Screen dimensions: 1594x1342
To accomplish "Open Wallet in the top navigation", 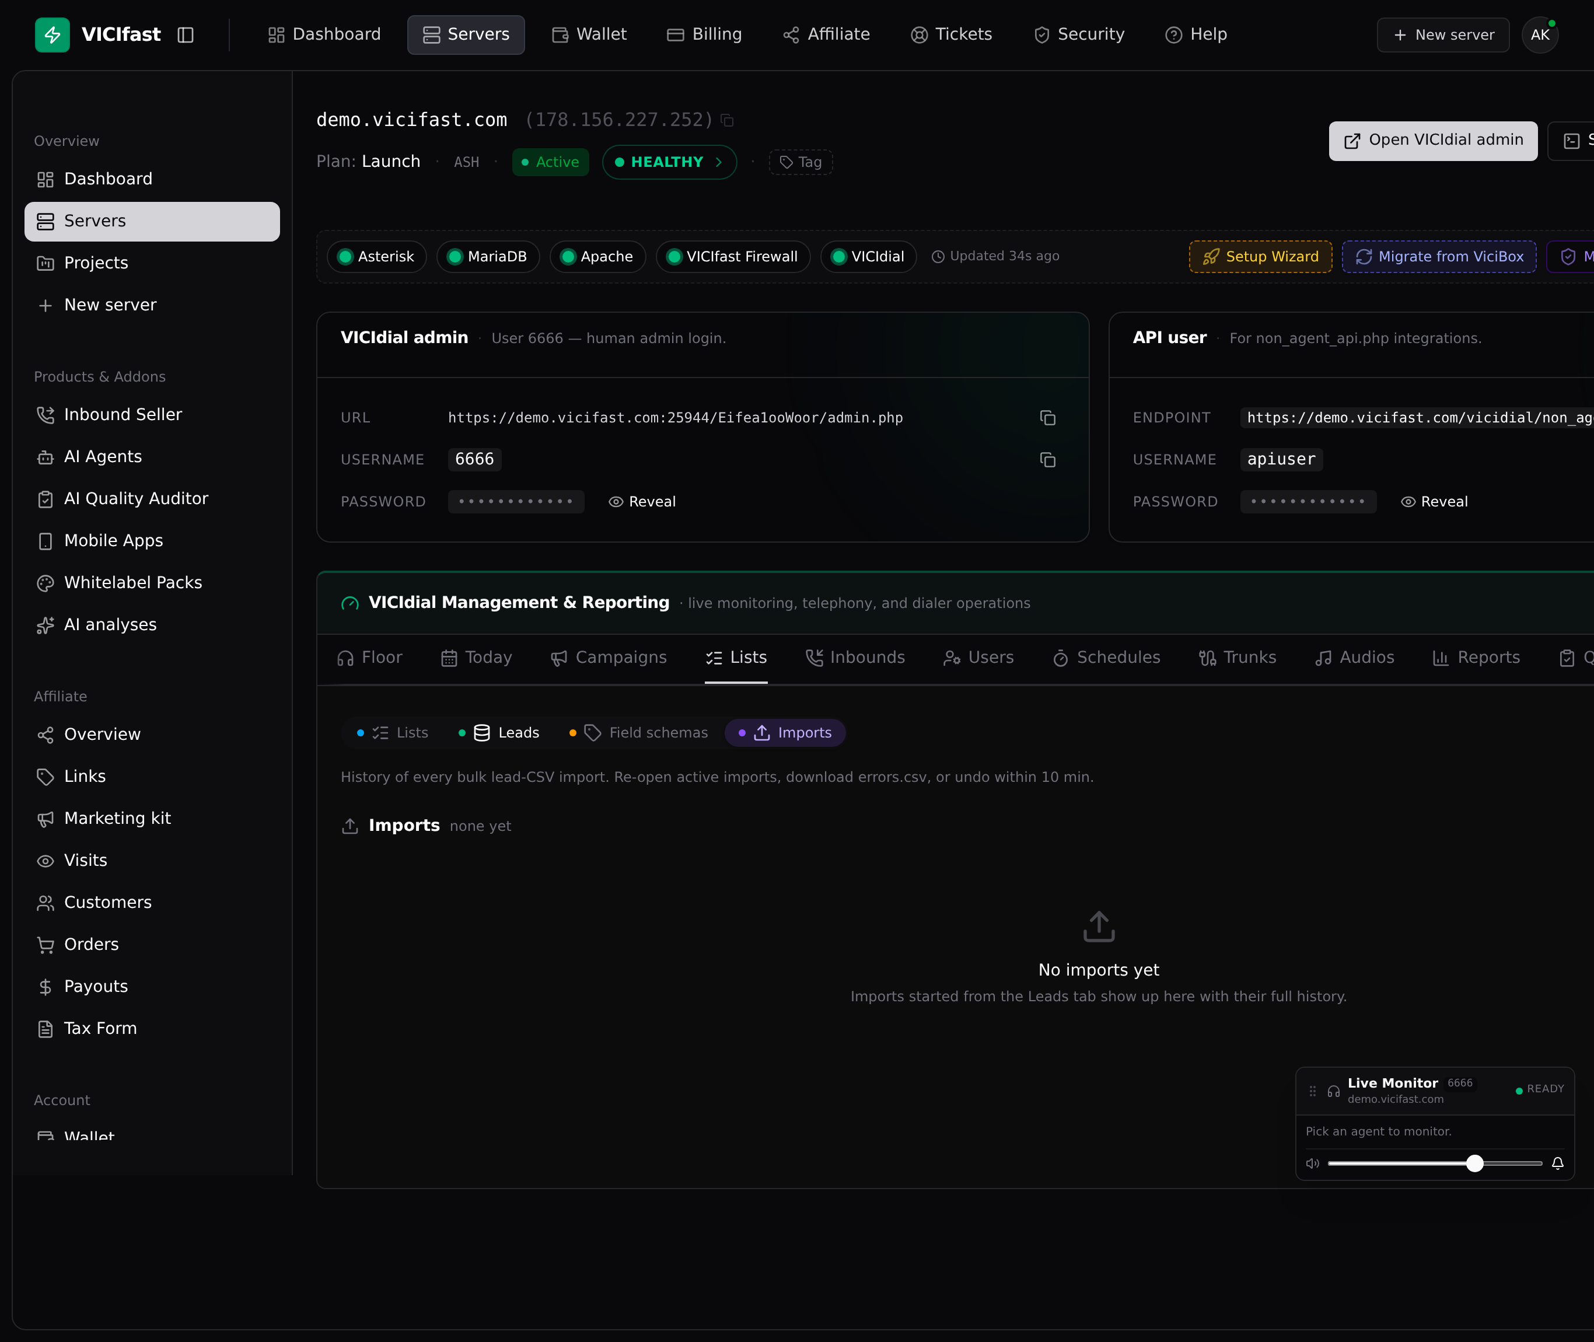I will [x=589, y=35].
